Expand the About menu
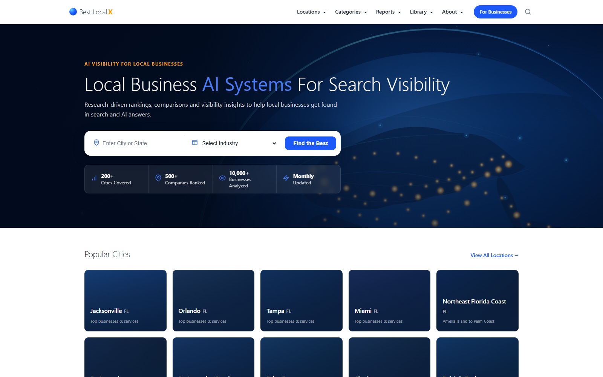Image resolution: width=603 pixels, height=377 pixels. (452, 12)
